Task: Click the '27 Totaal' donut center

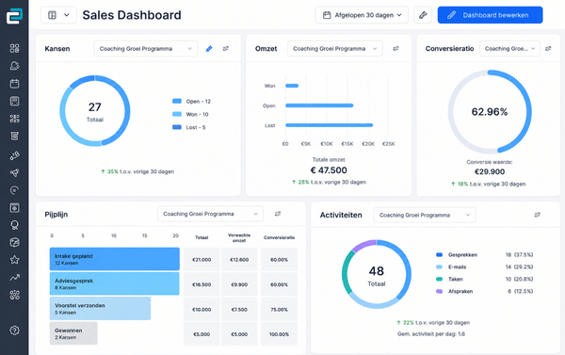Action: [x=95, y=112]
